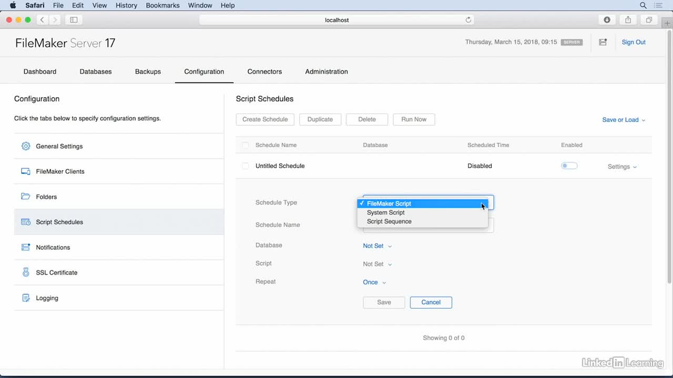This screenshot has width=673, height=378.
Task: Show all tabs with the tab overview icon
Action: point(649,20)
